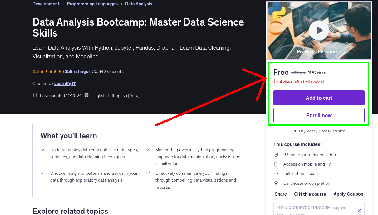Open the Programming Languages breadcrumb
Image resolution: width=378 pixels, height=215 pixels.
92,4
